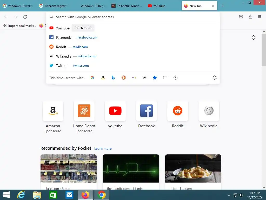
Task: Launch Internet Explorer from taskbar
Action: [21, 195]
